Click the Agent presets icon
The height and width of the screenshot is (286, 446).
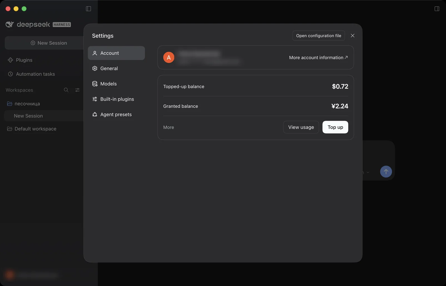point(95,114)
